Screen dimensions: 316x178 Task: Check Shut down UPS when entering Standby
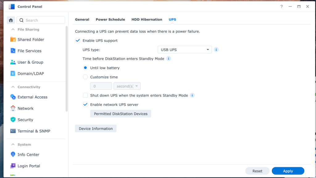coord(85,95)
